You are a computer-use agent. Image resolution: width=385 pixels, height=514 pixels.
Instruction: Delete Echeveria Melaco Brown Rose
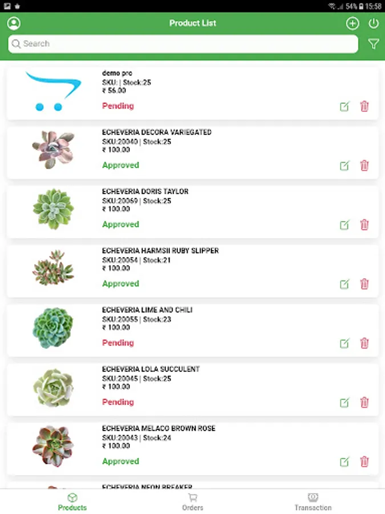point(364,461)
